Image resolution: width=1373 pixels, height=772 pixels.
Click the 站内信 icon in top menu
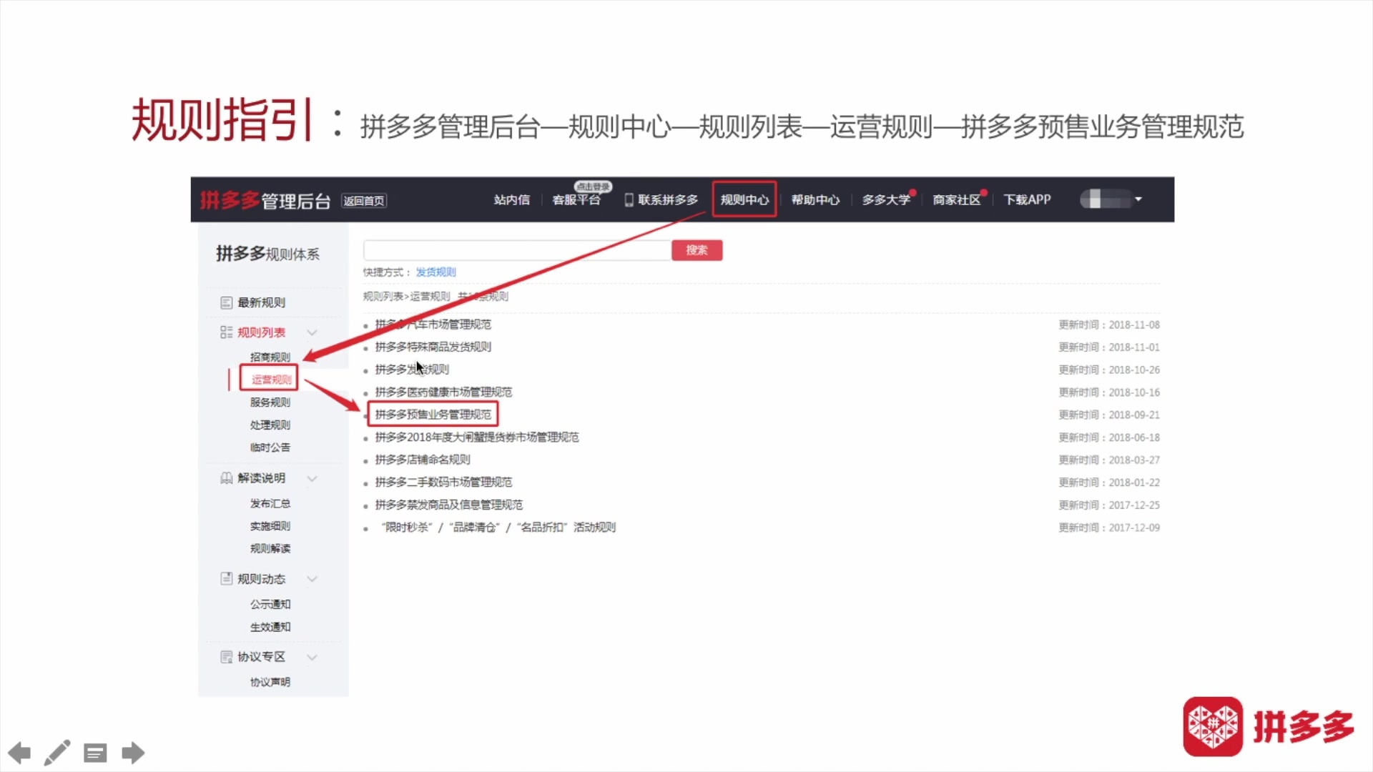(x=511, y=199)
